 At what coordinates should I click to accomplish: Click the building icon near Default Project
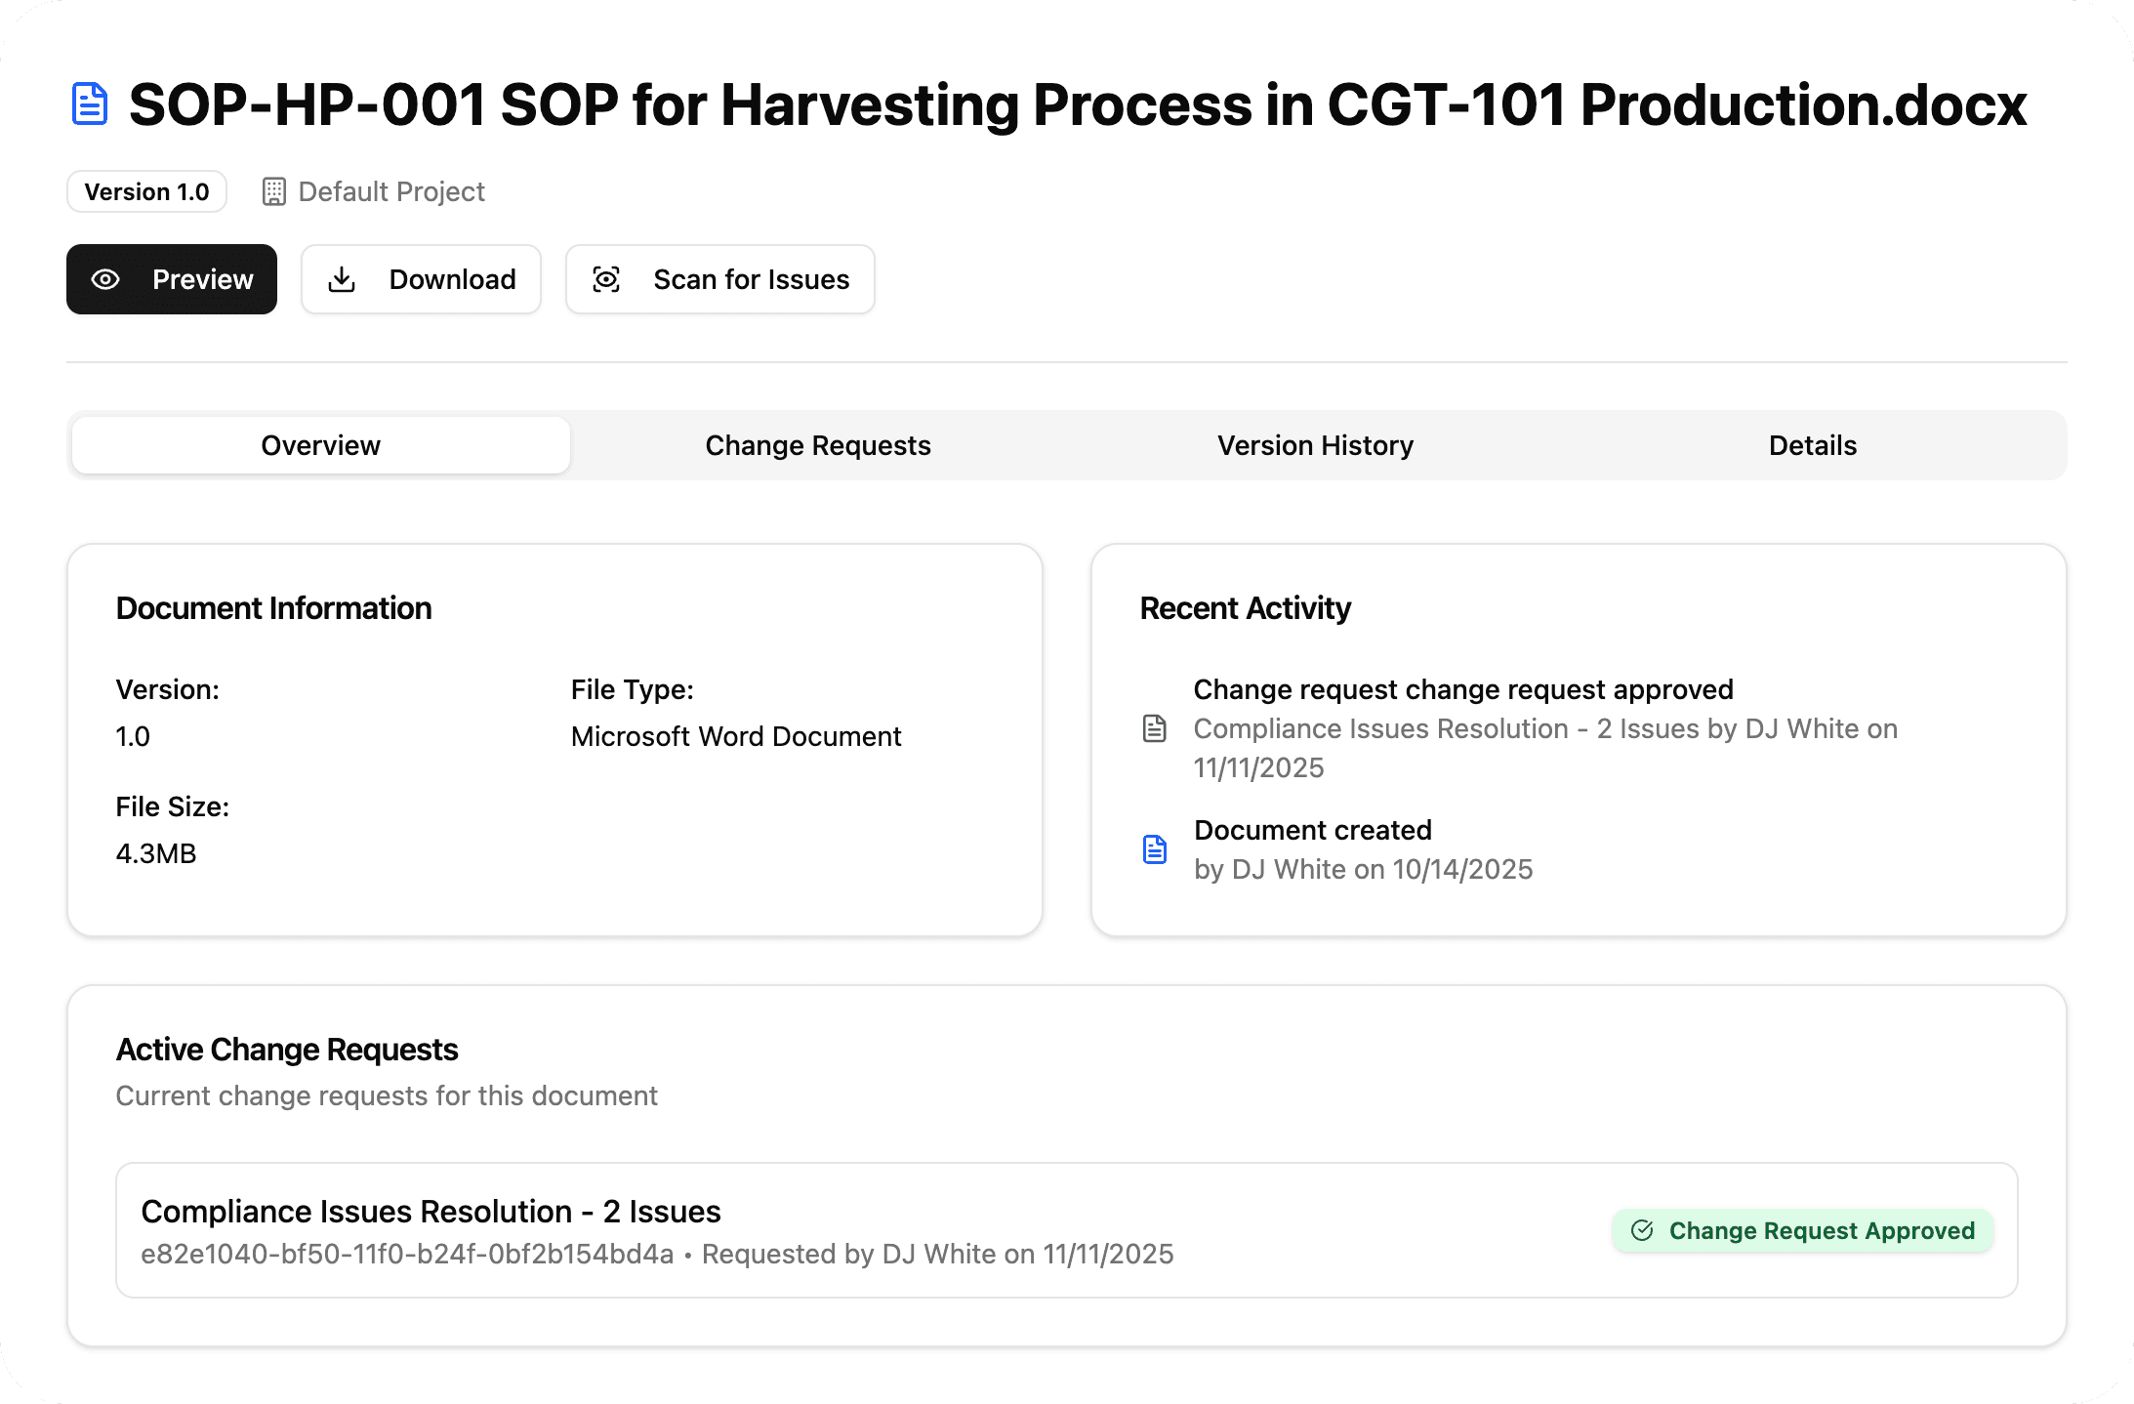[x=274, y=191]
